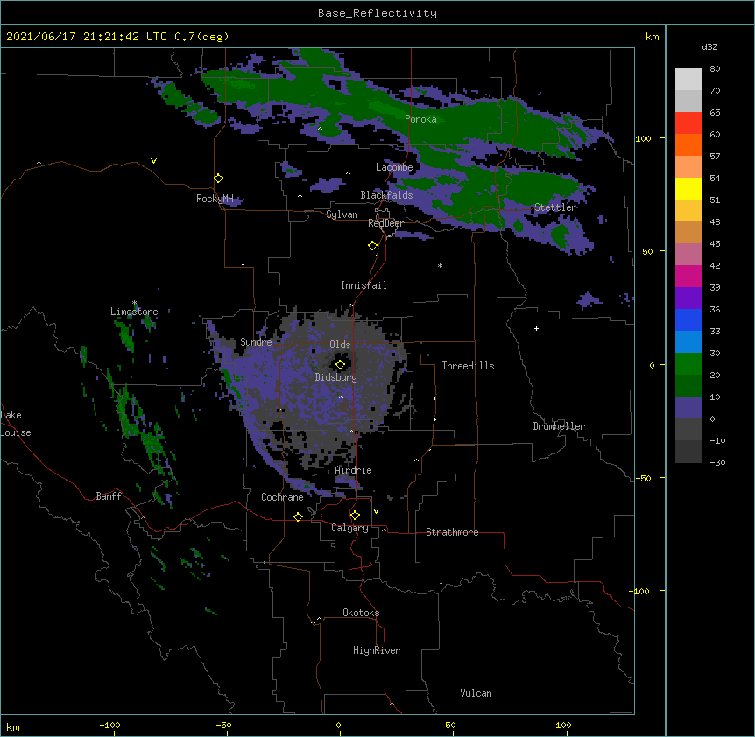
Task: Pick the magenta 39-42 dBZ color band
Action: [x=688, y=276]
